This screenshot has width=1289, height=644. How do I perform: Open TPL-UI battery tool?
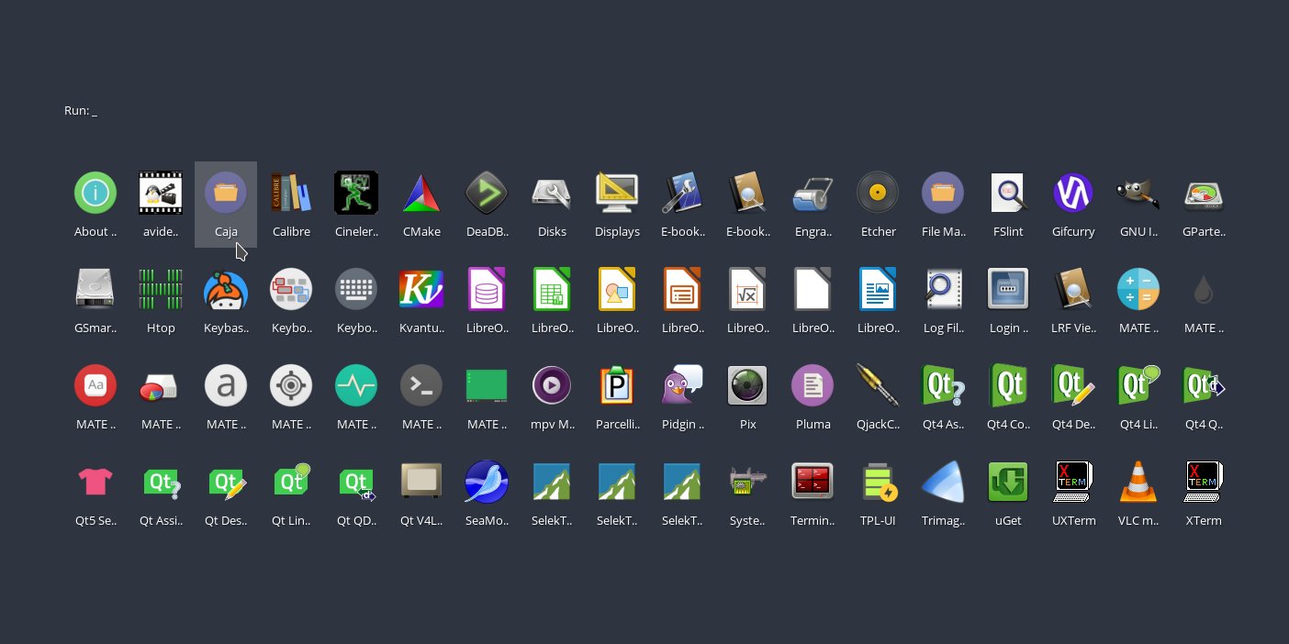coord(878,494)
